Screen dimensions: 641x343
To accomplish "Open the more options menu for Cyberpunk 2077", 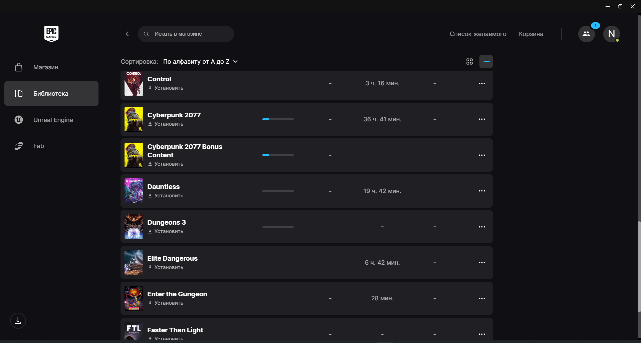I will pos(481,119).
